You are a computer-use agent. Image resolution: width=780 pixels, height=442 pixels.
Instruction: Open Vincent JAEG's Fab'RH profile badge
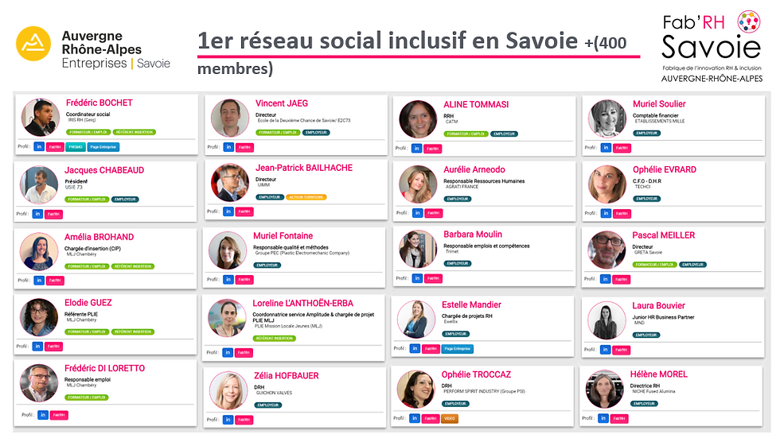(244, 148)
